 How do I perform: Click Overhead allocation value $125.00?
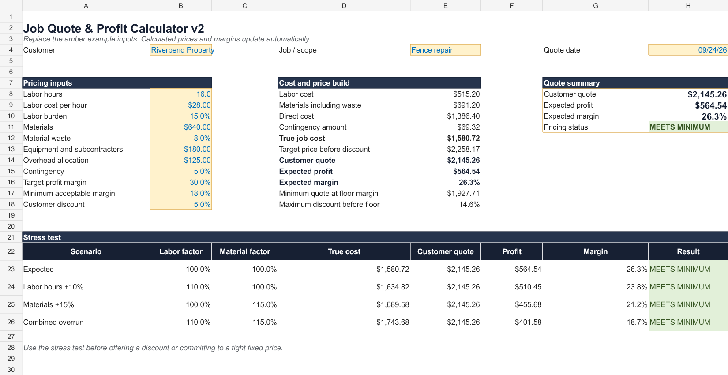[x=181, y=160]
